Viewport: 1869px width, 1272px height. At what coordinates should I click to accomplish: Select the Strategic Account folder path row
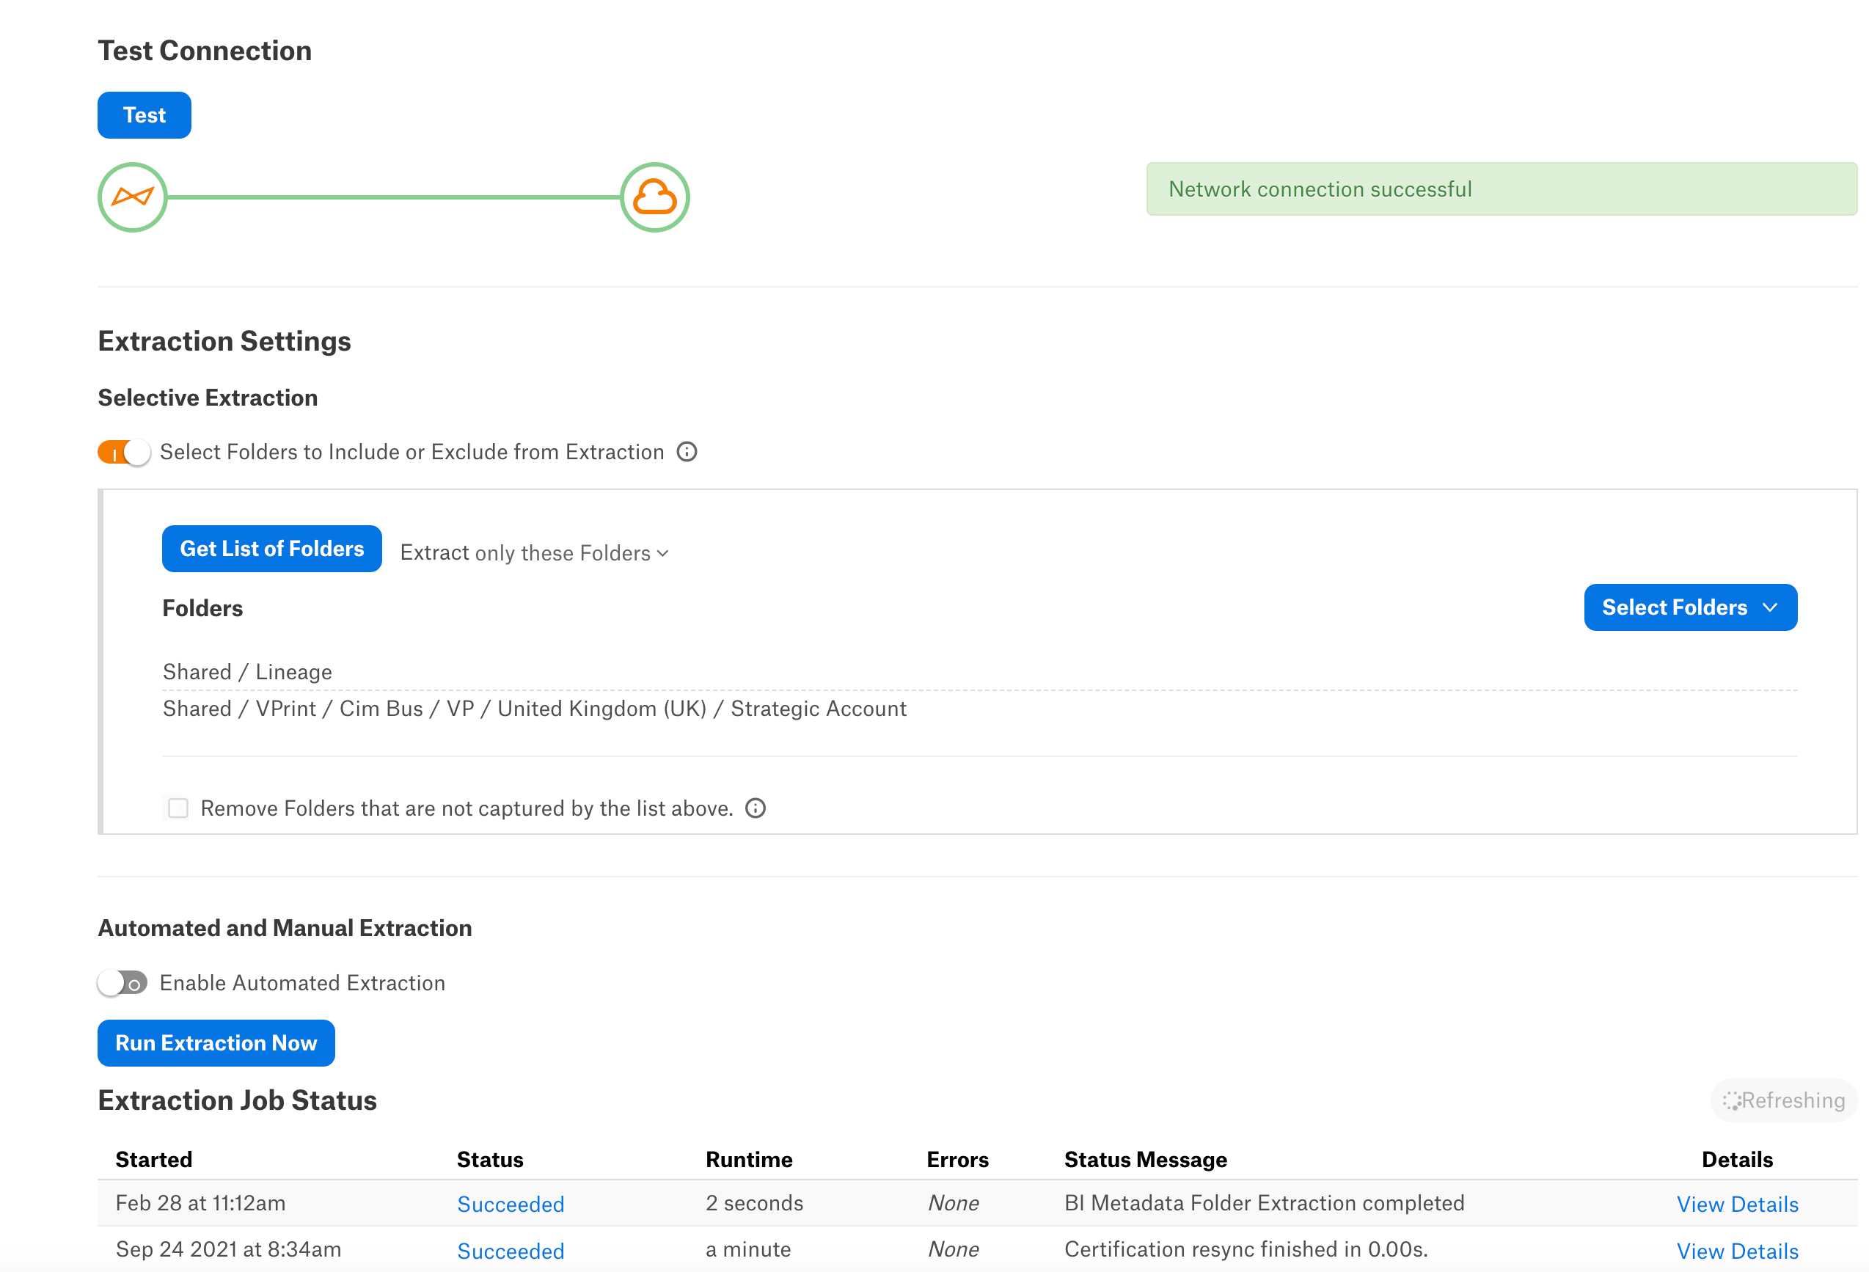979,709
